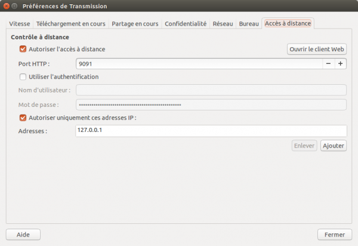Select the Accès à distance tab
Image resolution: width=358 pixels, height=246 pixels.
coord(289,23)
